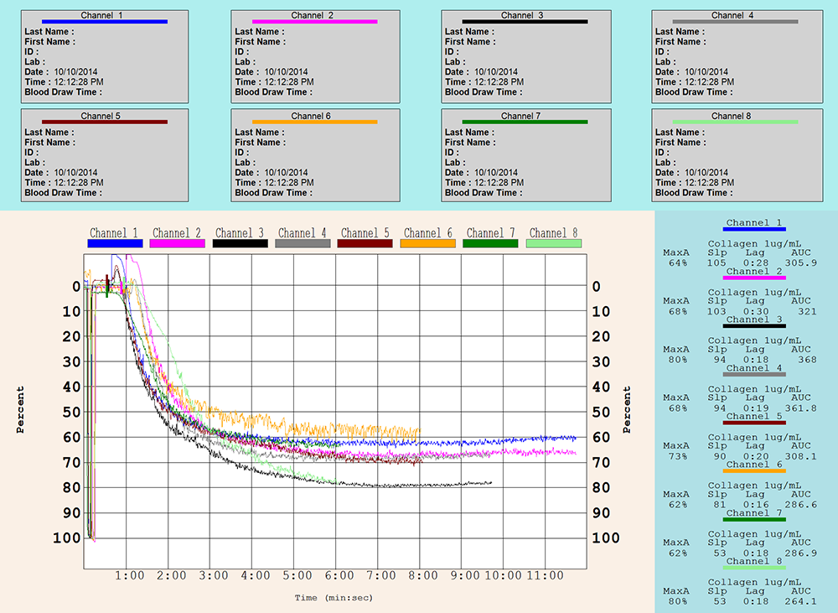Click the Last Name field in Channel 1 panel
This screenshot has width=838, height=613.
click(50, 32)
